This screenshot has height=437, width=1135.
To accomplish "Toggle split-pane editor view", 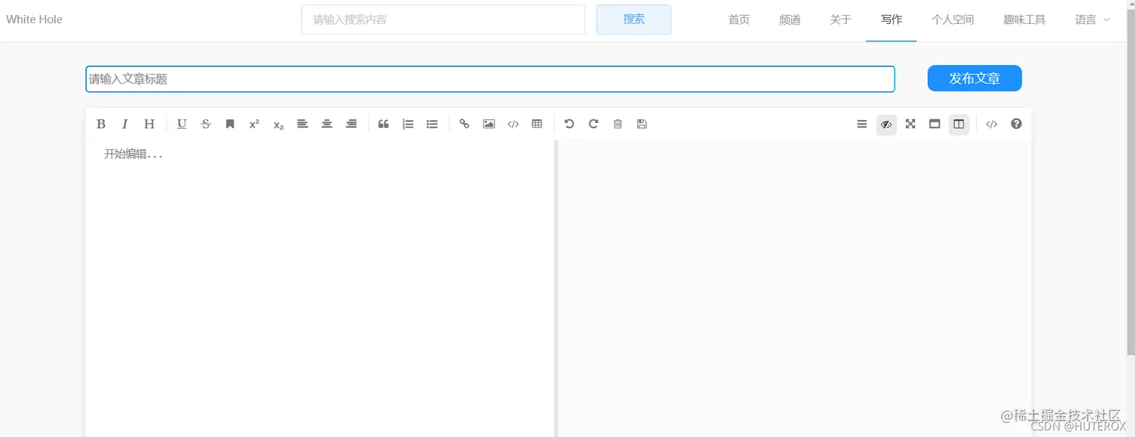I will pyautogui.click(x=959, y=124).
